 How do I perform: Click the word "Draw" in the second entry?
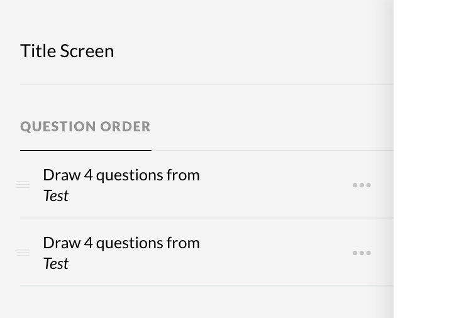61,243
